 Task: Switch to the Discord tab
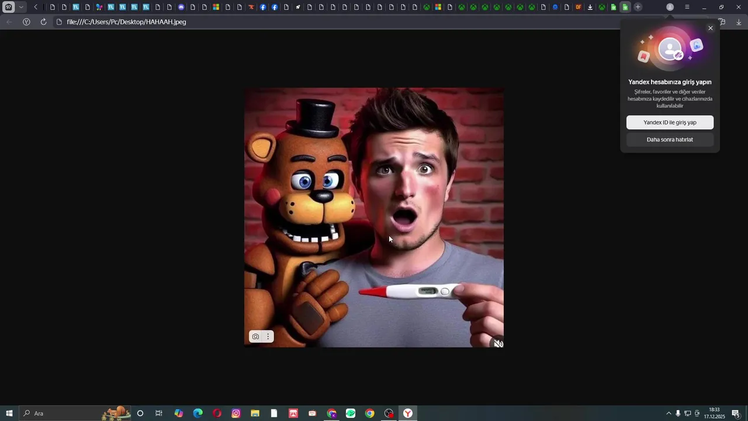pyautogui.click(x=181, y=7)
